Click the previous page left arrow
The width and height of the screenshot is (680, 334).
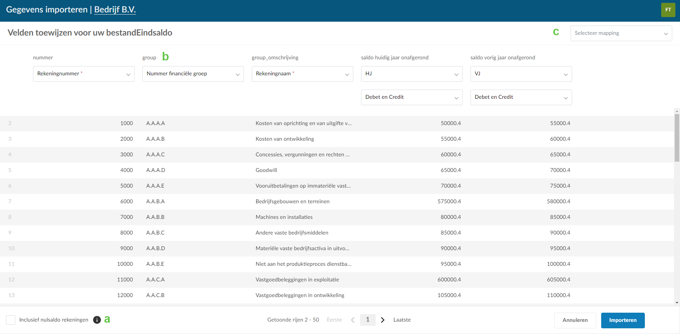353,320
